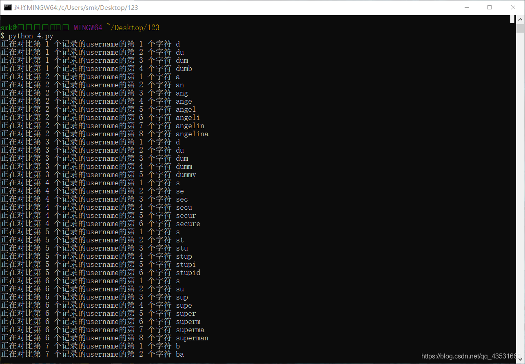This screenshot has width=525, height=364.
Task: Select the output line ending in 'secu'
Action: (96, 207)
